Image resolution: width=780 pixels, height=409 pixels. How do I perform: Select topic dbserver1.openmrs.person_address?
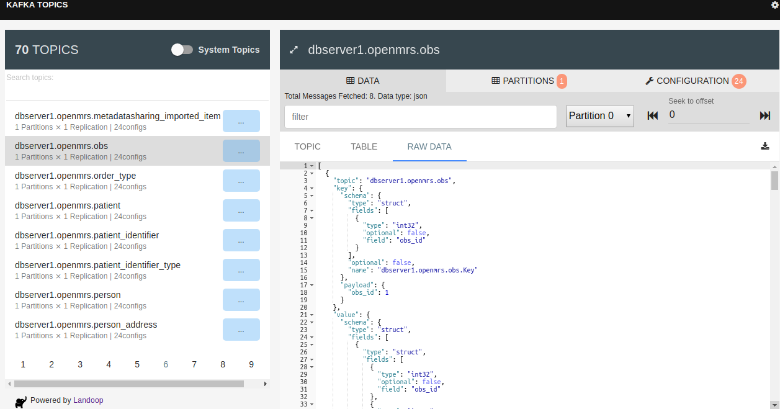coord(86,325)
